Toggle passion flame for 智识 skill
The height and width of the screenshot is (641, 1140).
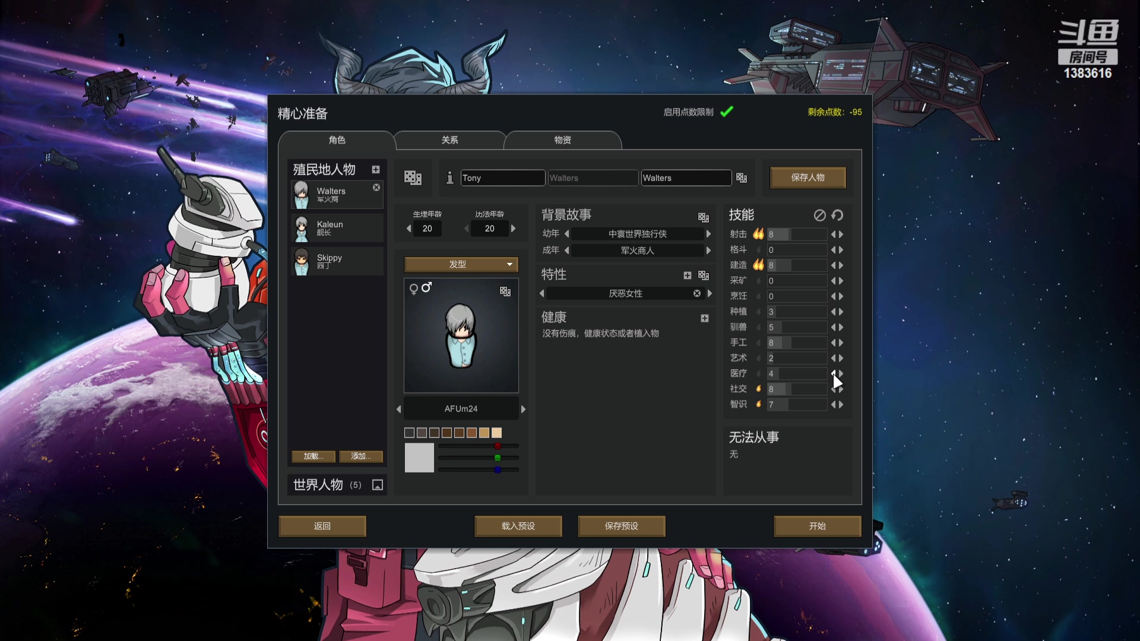click(x=758, y=404)
